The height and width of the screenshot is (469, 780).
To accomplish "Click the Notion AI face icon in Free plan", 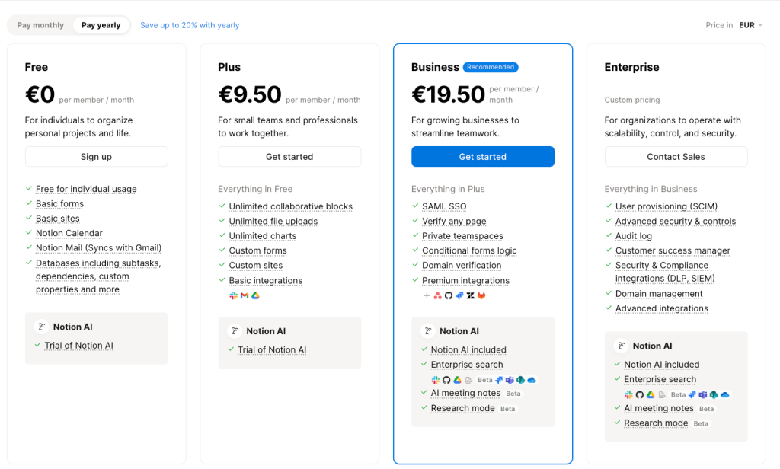I will tap(42, 327).
